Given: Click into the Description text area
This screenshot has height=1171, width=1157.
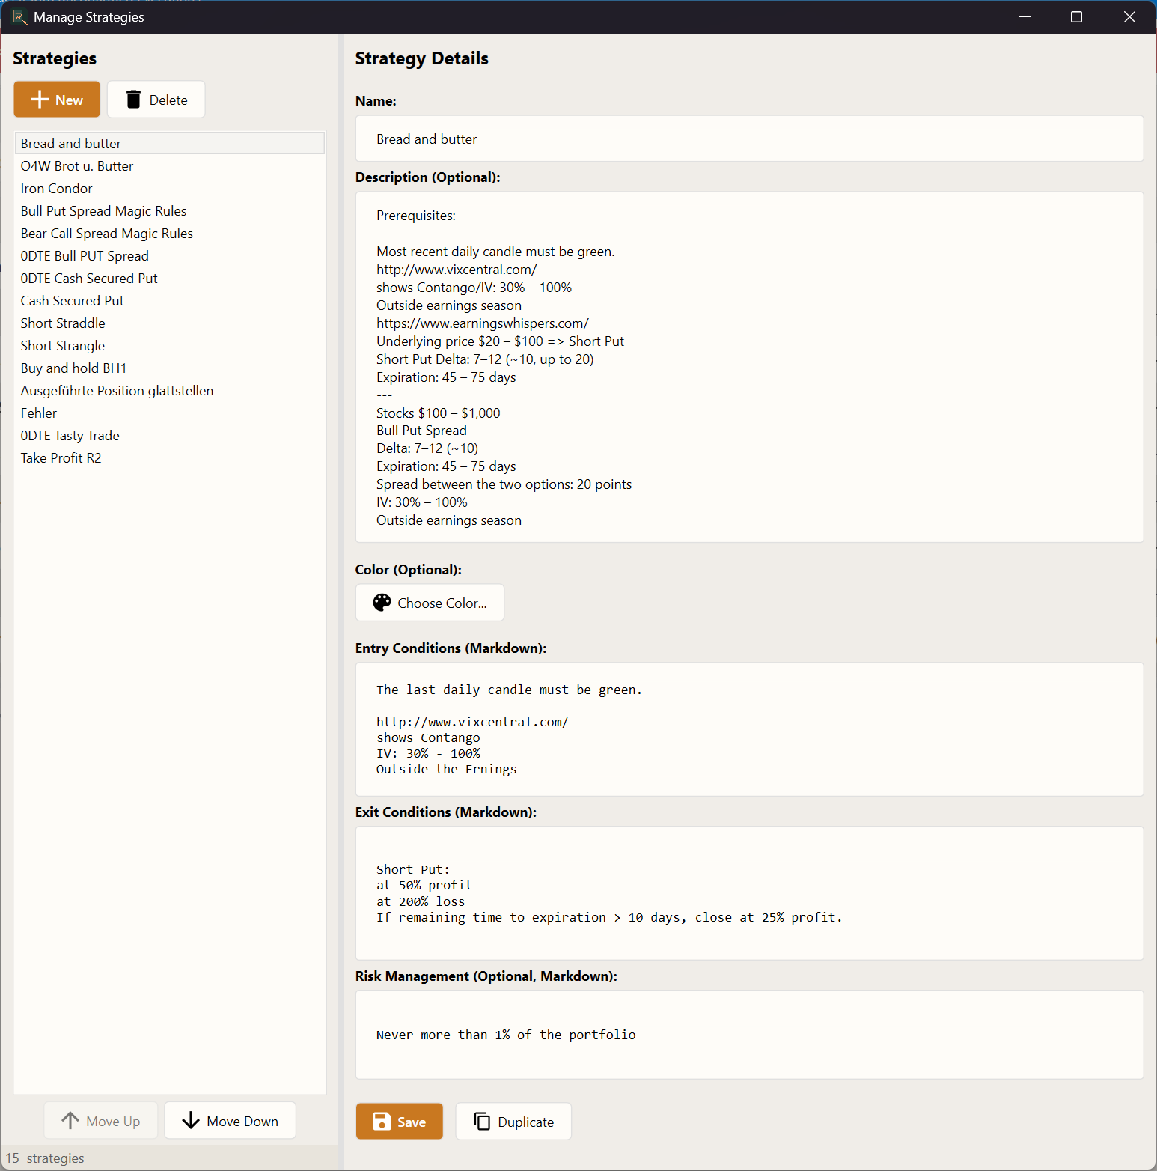Looking at the screenshot, I should tap(749, 367).
